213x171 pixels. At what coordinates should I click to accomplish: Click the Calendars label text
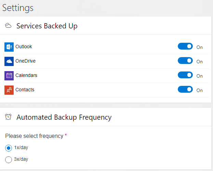26,75
